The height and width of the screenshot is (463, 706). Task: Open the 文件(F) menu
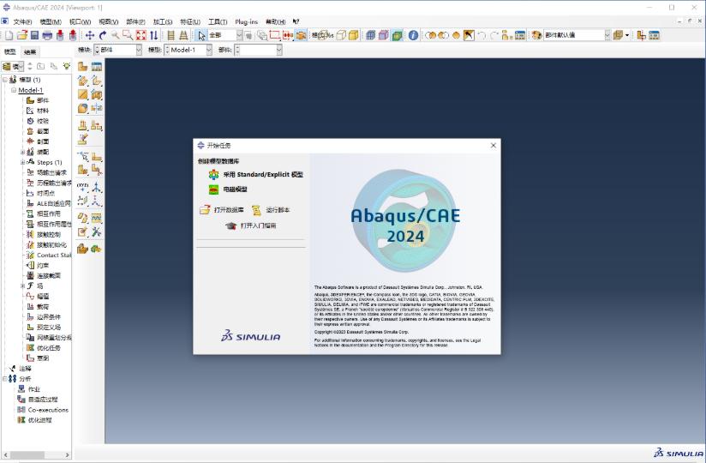[x=22, y=21]
